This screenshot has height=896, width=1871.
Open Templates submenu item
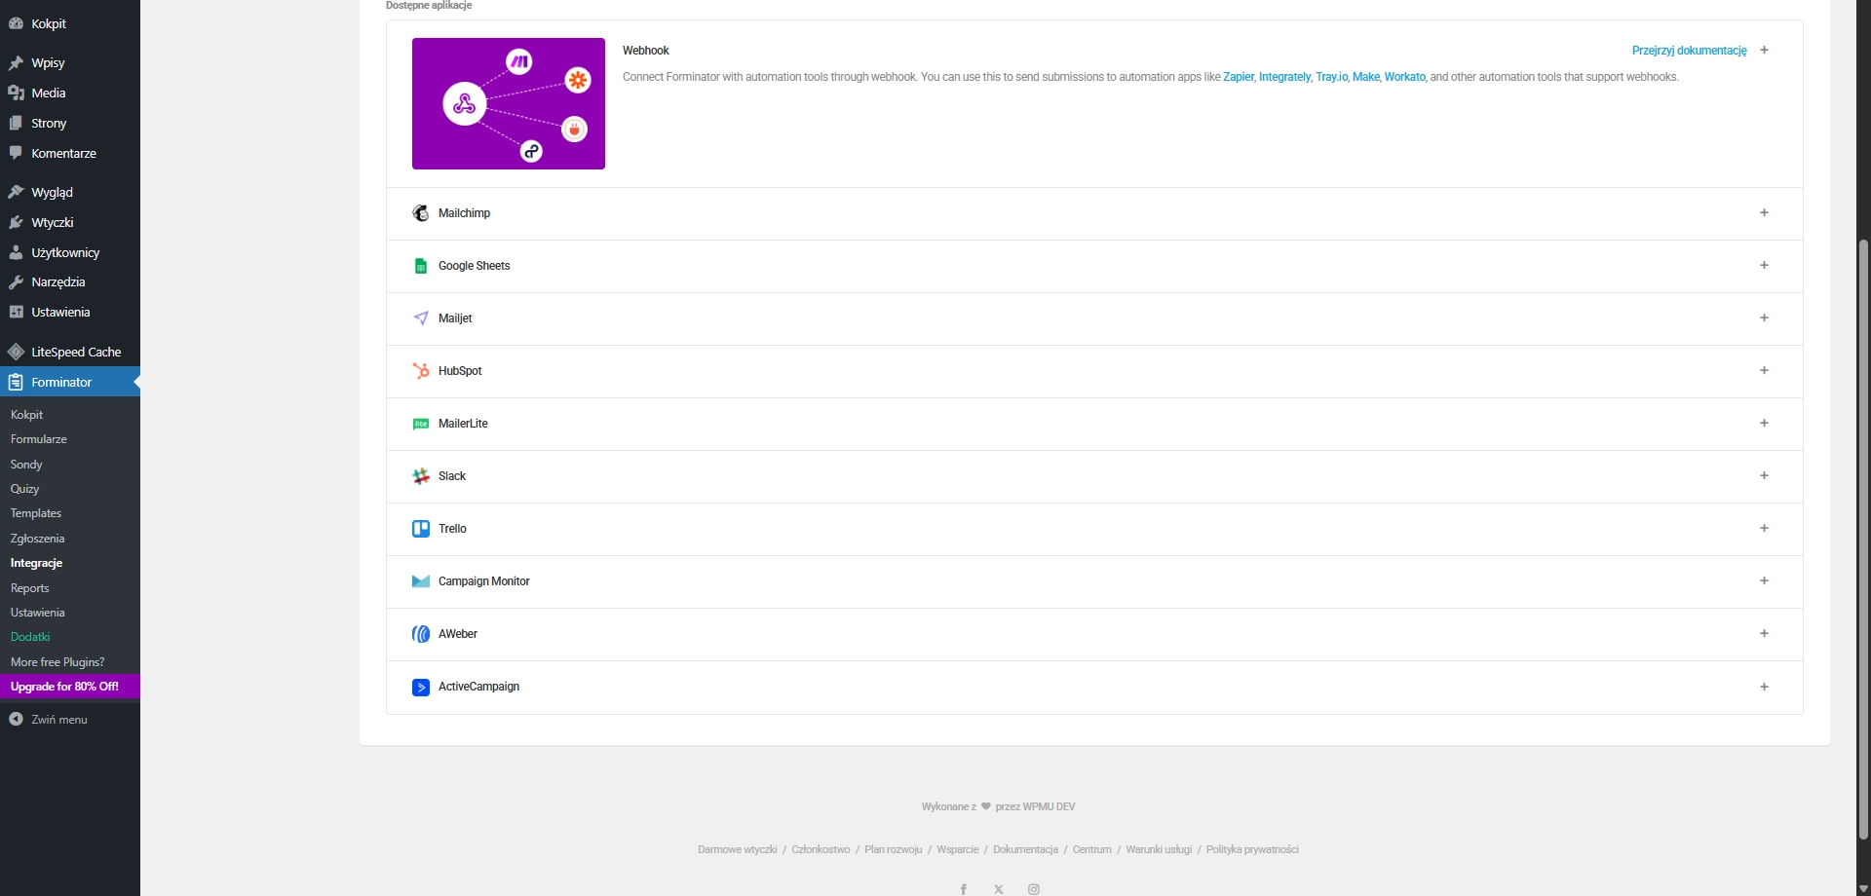pyautogui.click(x=36, y=513)
